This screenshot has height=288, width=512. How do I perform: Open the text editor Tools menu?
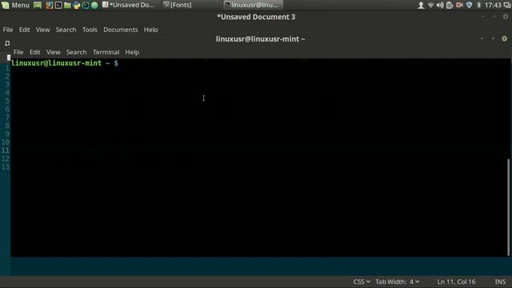(x=90, y=30)
